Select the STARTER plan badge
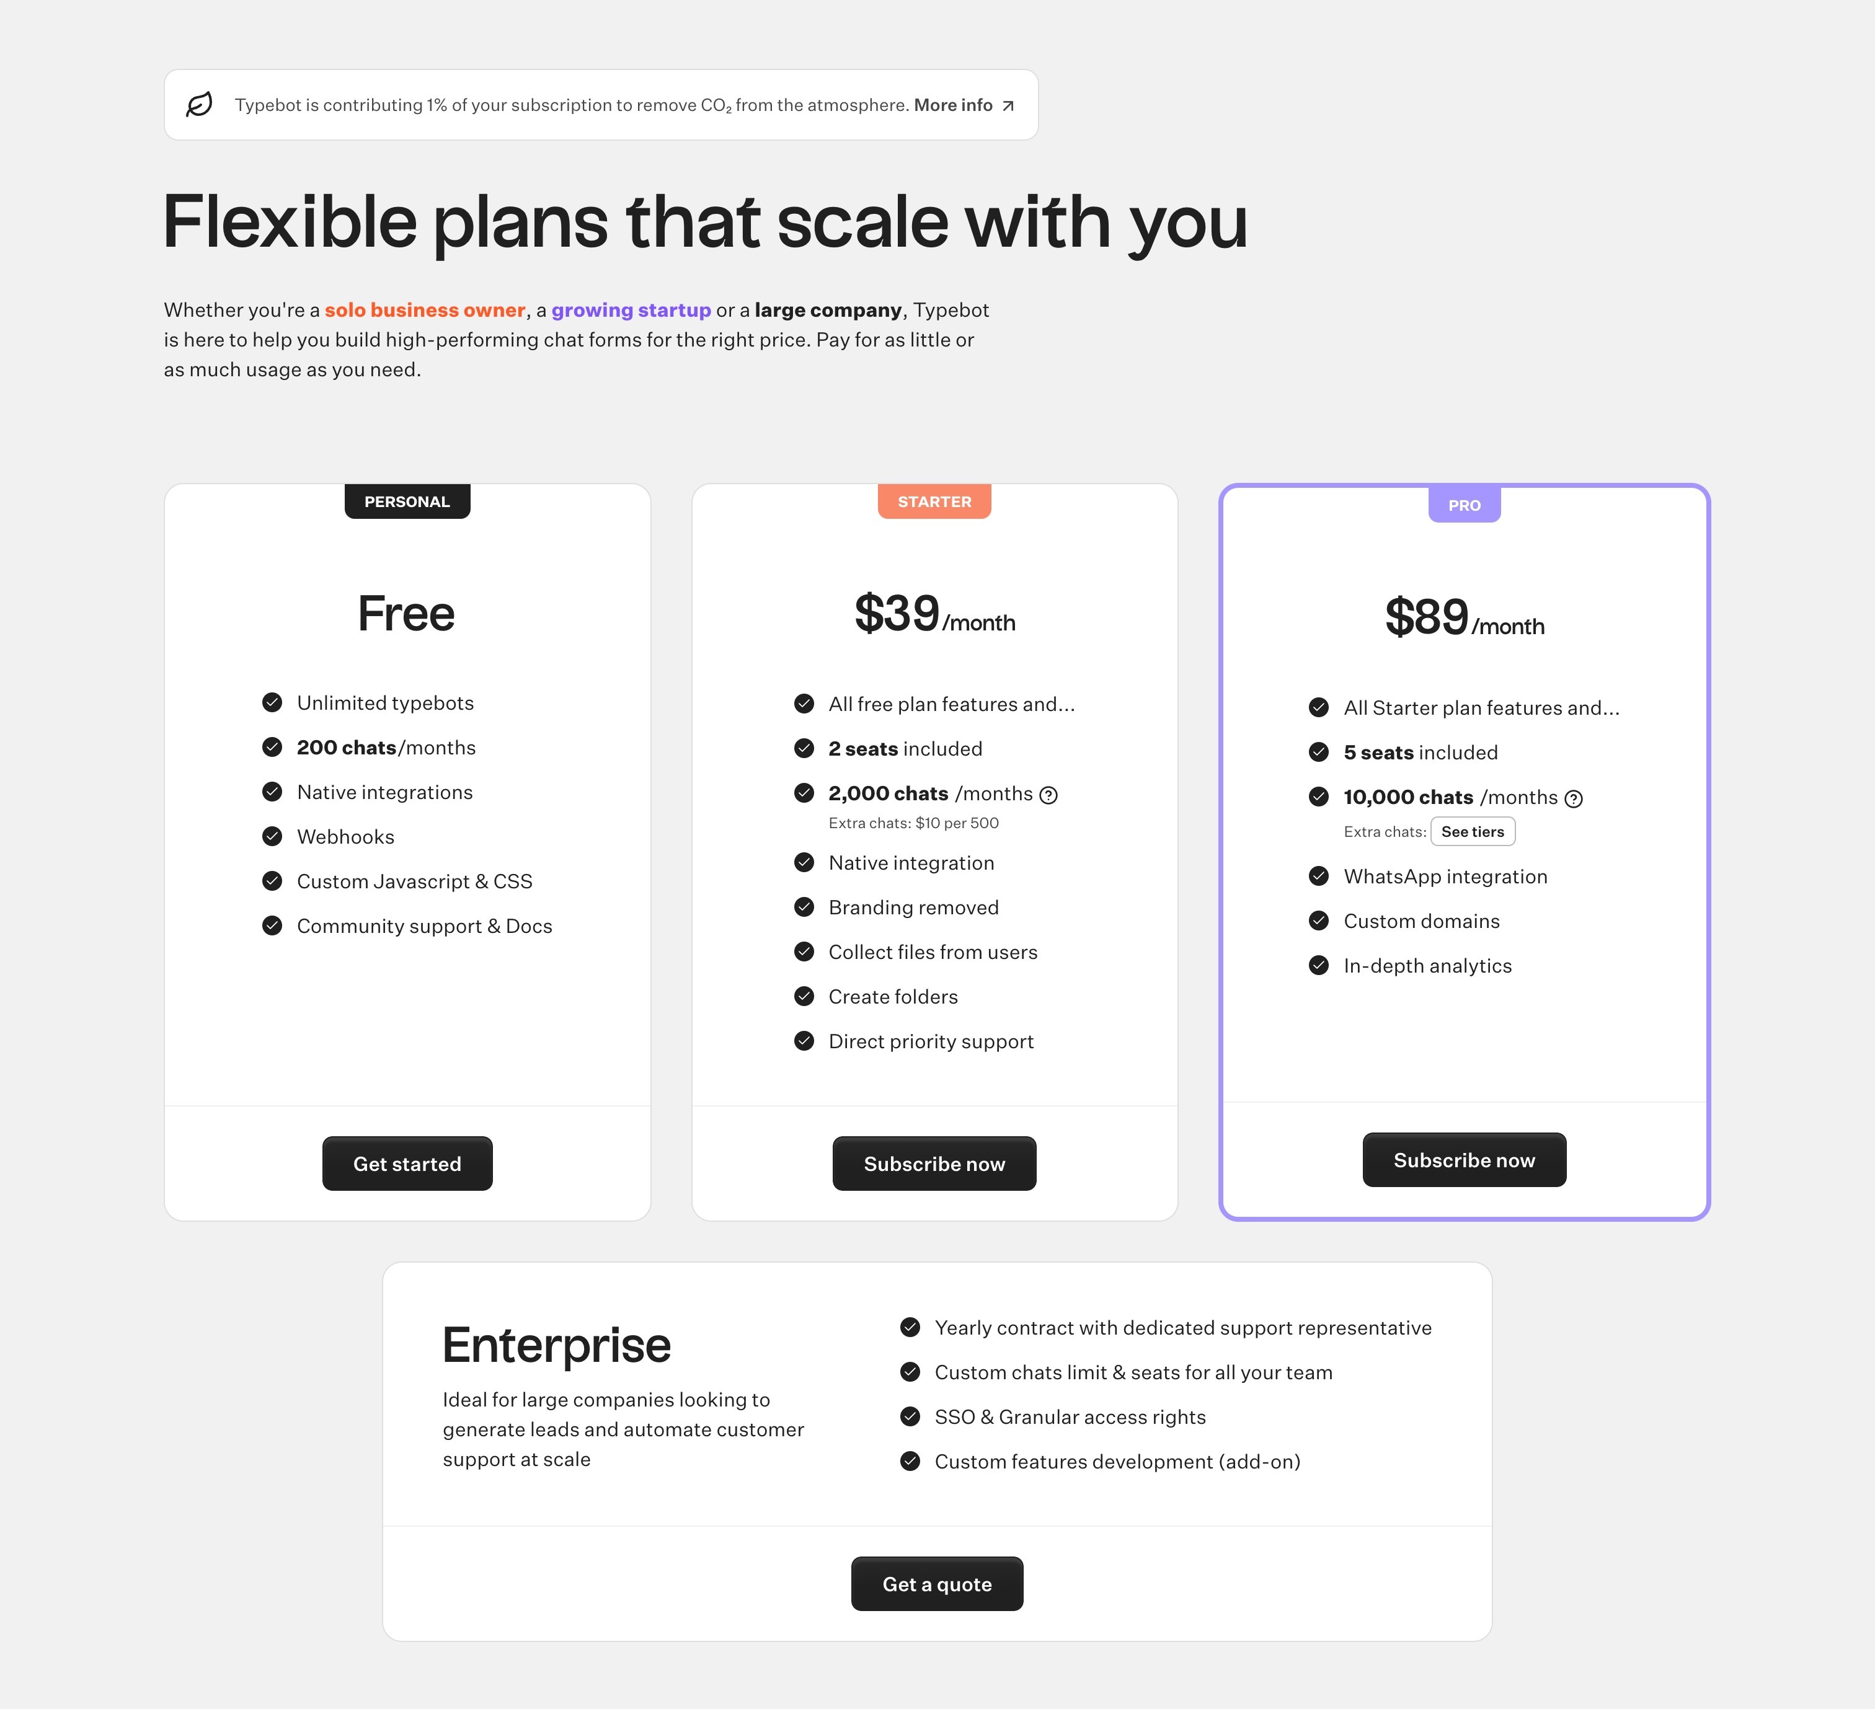The height and width of the screenshot is (1709, 1875). [935, 501]
